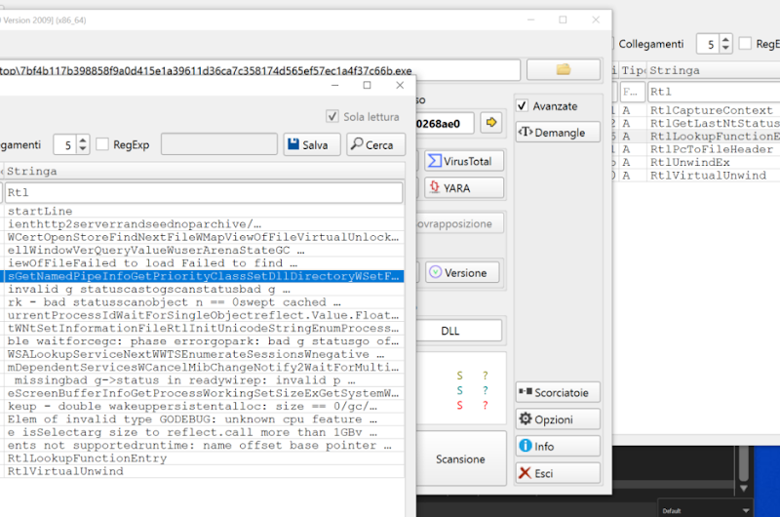Viewport: 780px width, 517px height.
Task: Run the YARA scan
Action: point(464,188)
